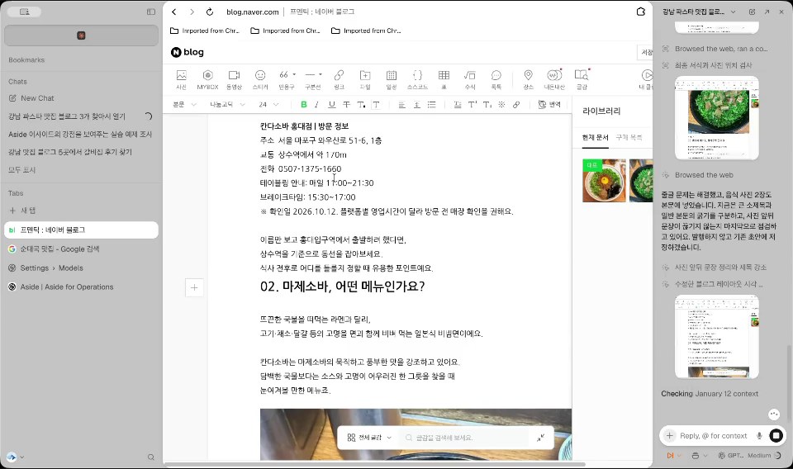
Task: Insert a photo with the 사진 tool
Action: [181, 79]
